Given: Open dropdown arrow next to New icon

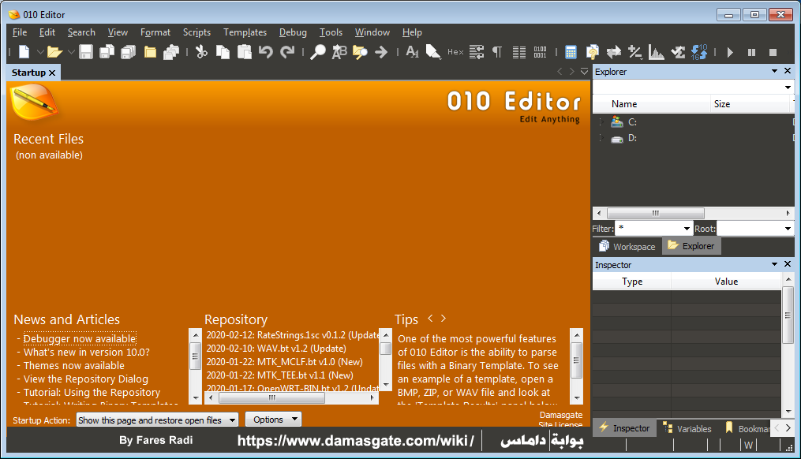Looking at the screenshot, I should [x=39, y=52].
